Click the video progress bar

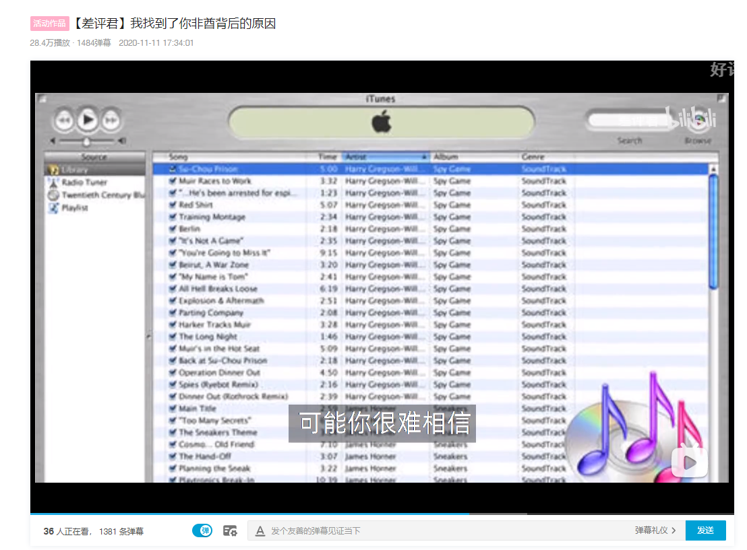[382, 514]
